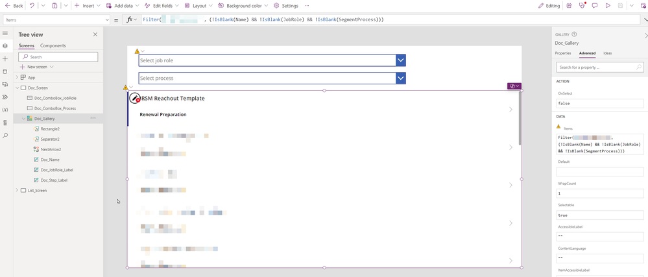Close the Tree view panel

[x=95, y=35]
